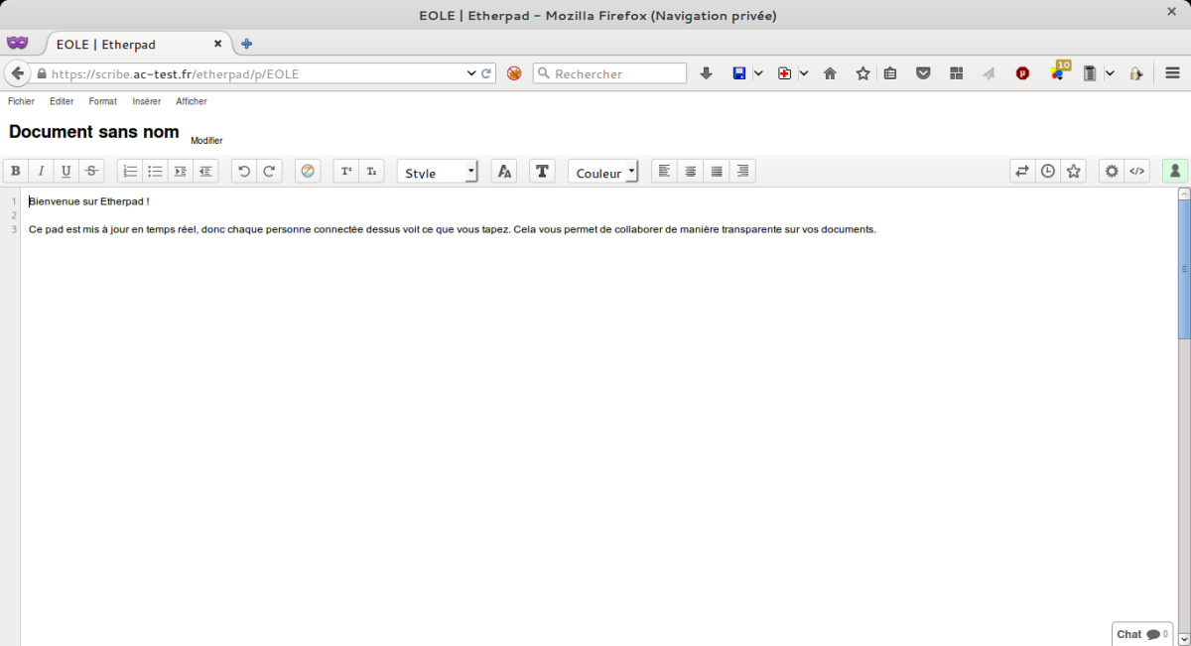
Task: Open the Fichier menu
Action: click(21, 101)
